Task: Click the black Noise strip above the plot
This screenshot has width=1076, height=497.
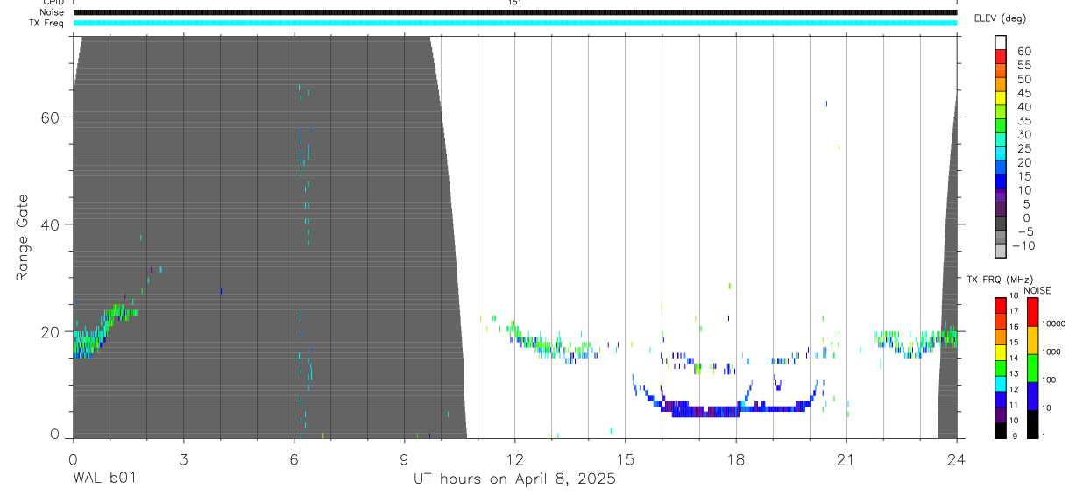Action: (514, 12)
